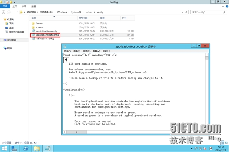Click the search magnifier icon in Explorer
This screenshot has height=152, width=229.
pyautogui.click(x=224, y=12)
